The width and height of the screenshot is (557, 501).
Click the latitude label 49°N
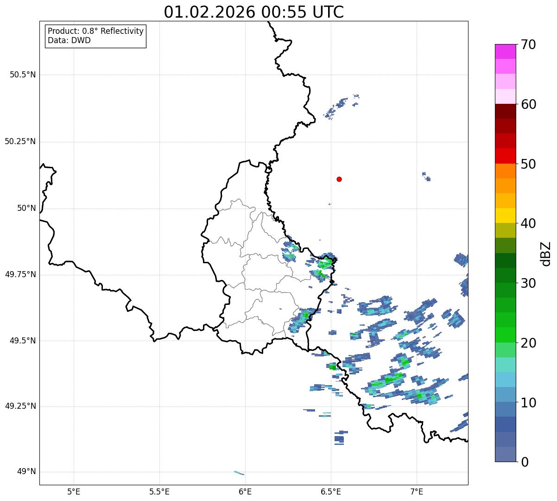pos(26,472)
